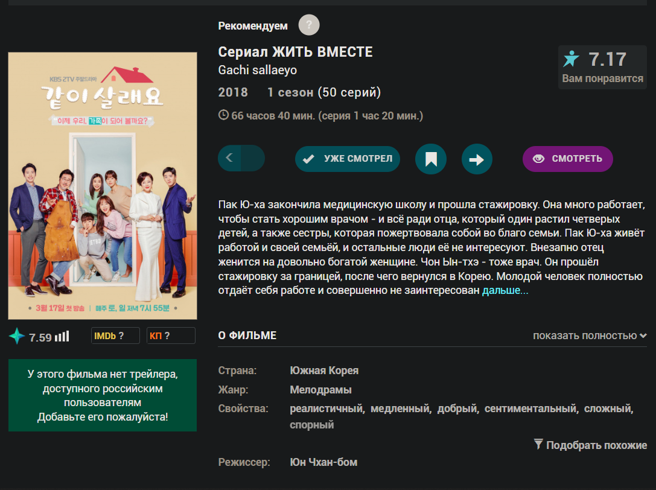Open the 7.17 Вам понравится rating box
Screen dimensions: 656x490
tap(602, 68)
